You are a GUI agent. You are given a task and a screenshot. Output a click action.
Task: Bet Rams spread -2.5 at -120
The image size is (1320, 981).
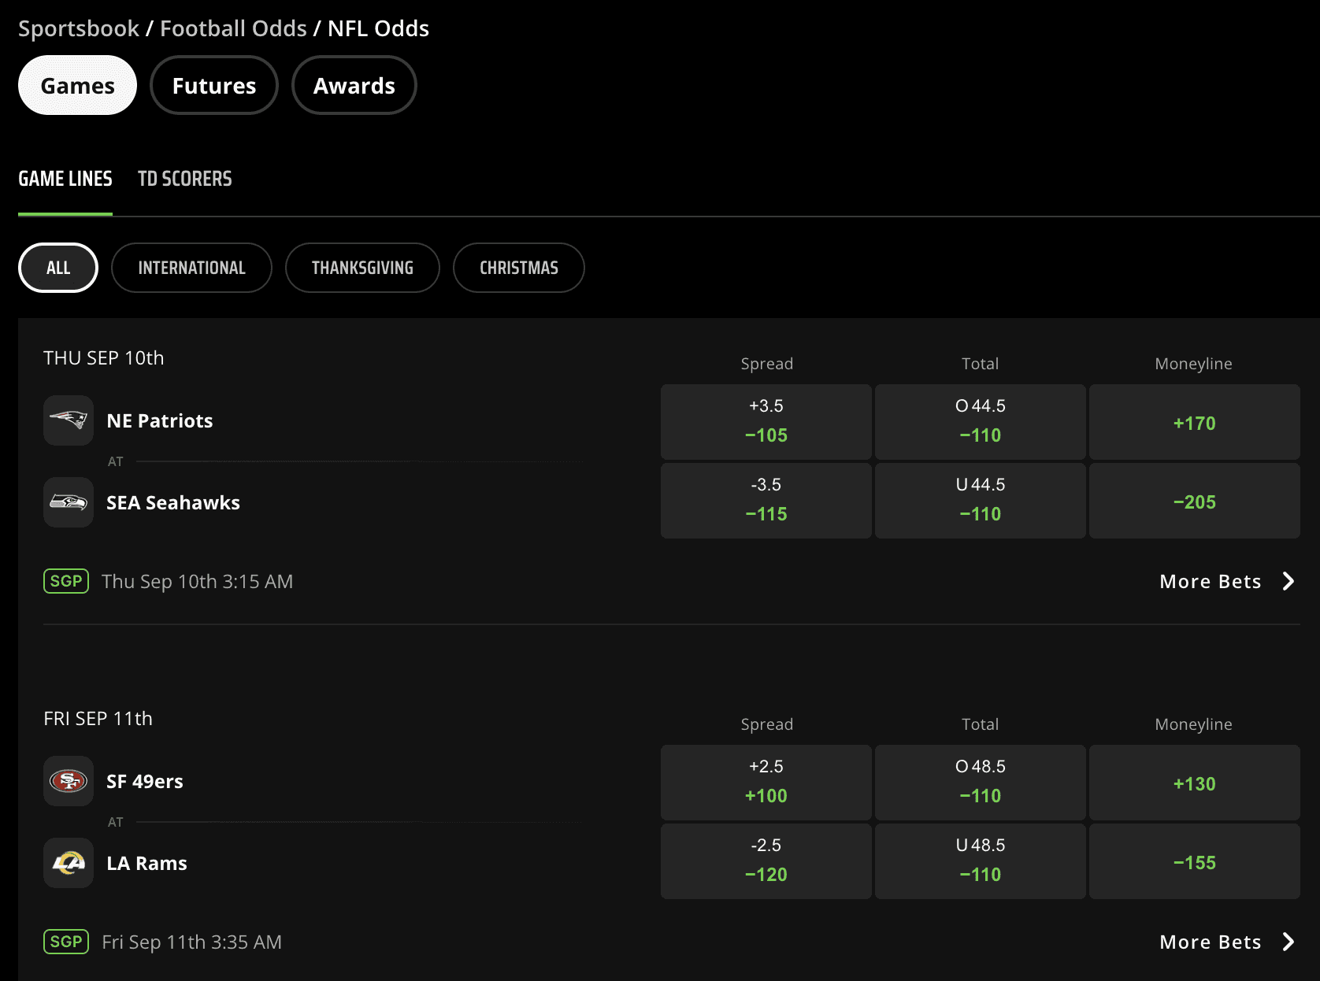click(x=766, y=861)
